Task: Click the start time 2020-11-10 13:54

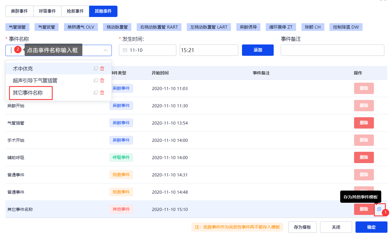Action: tap(170, 123)
